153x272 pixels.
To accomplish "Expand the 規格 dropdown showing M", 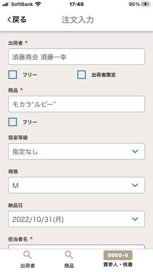I will (x=76, y=185).
